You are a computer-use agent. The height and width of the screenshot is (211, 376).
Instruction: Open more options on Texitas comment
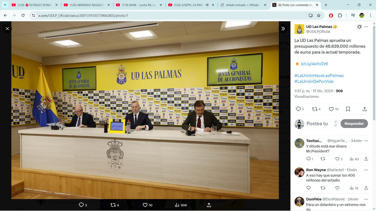coord(366,141)
